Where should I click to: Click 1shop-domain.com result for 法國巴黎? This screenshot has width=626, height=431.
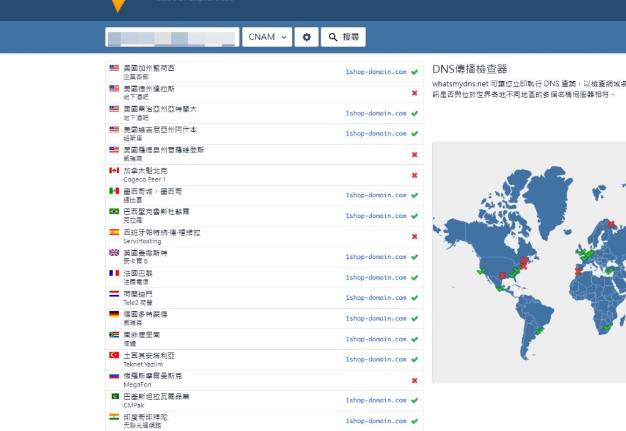pyautogui.click(x=375, y=277)
